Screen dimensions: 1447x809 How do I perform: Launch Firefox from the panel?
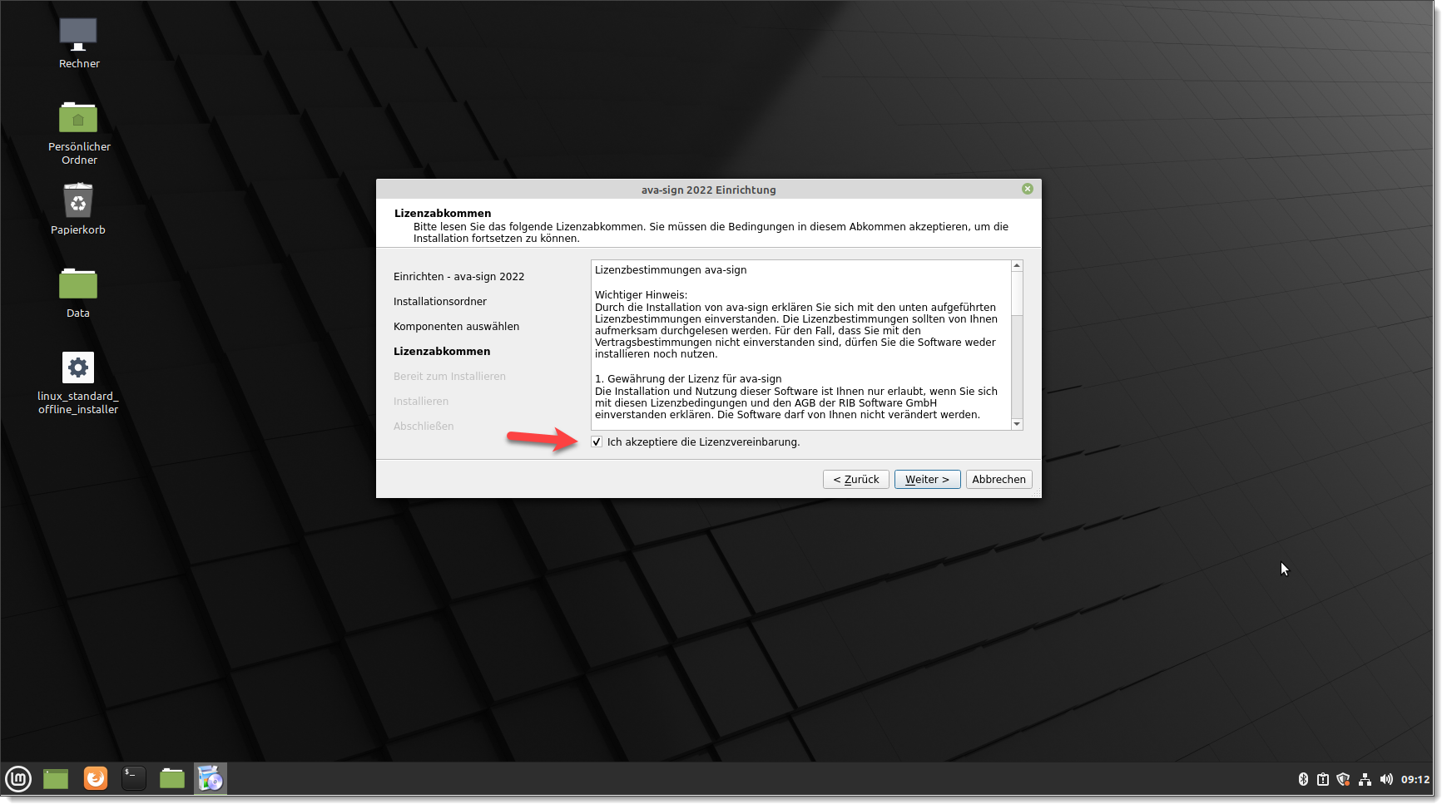coord(96,778)
